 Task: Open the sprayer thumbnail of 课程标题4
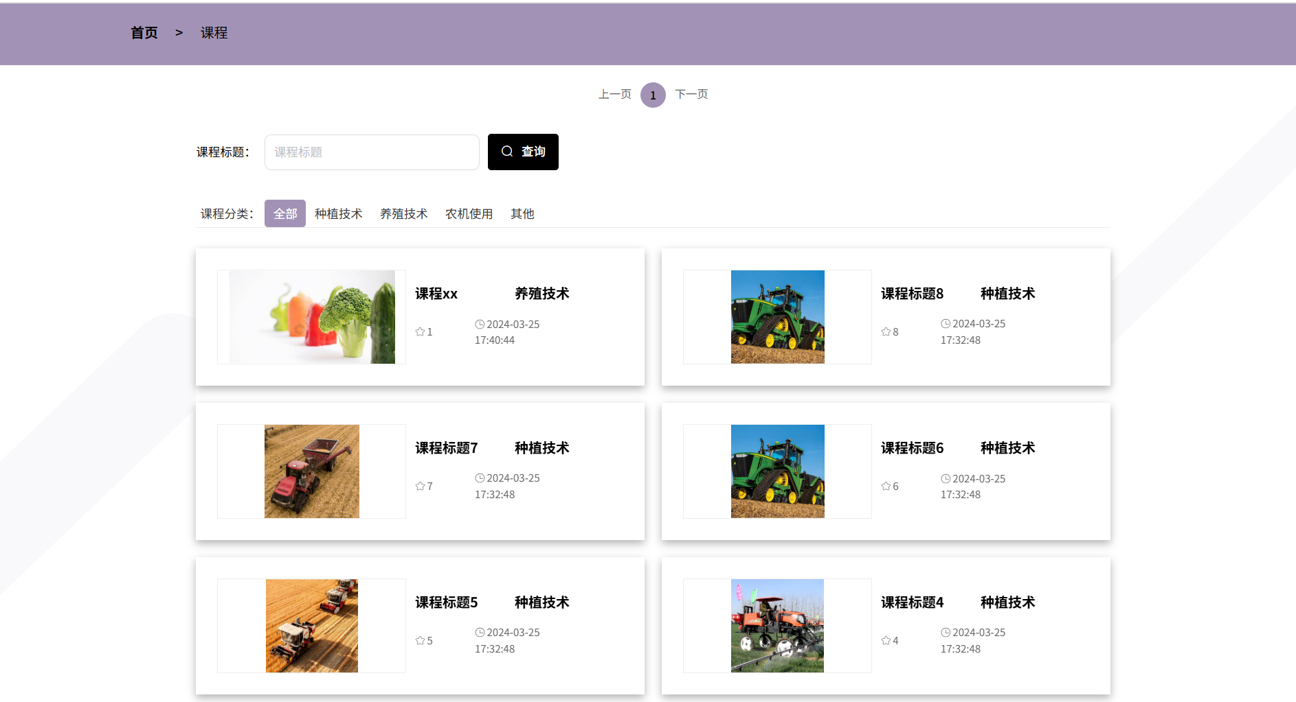777,625
